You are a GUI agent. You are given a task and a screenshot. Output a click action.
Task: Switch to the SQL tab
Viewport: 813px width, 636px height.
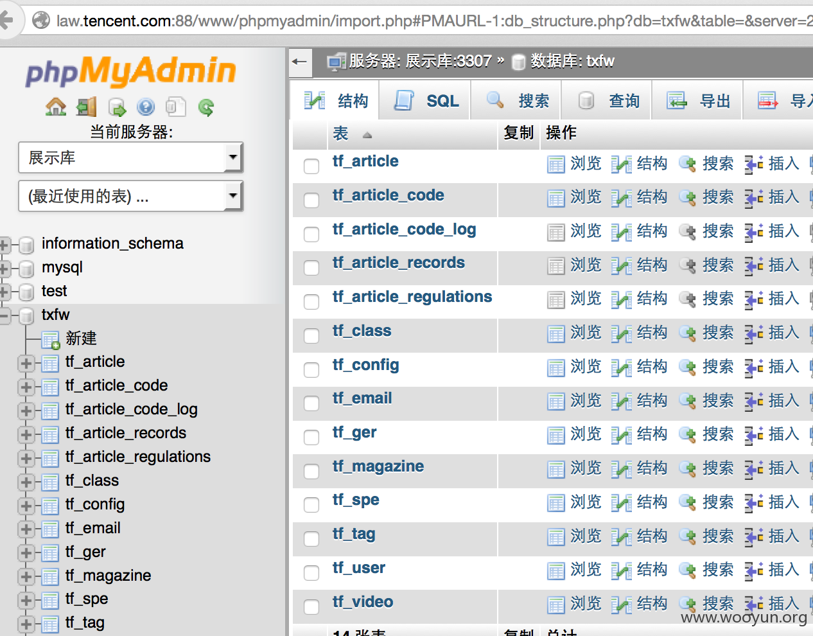pyautogui.click(x=425, y=100)
